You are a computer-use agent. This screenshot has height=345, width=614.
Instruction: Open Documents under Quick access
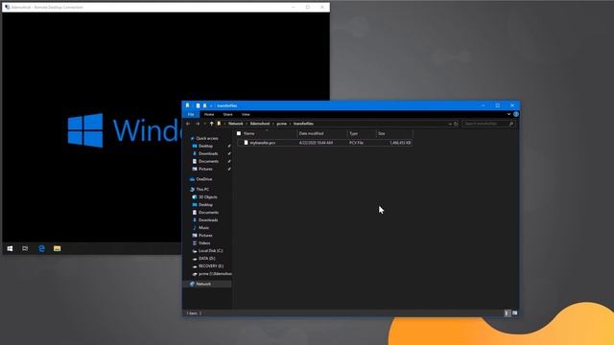[208, 161]
